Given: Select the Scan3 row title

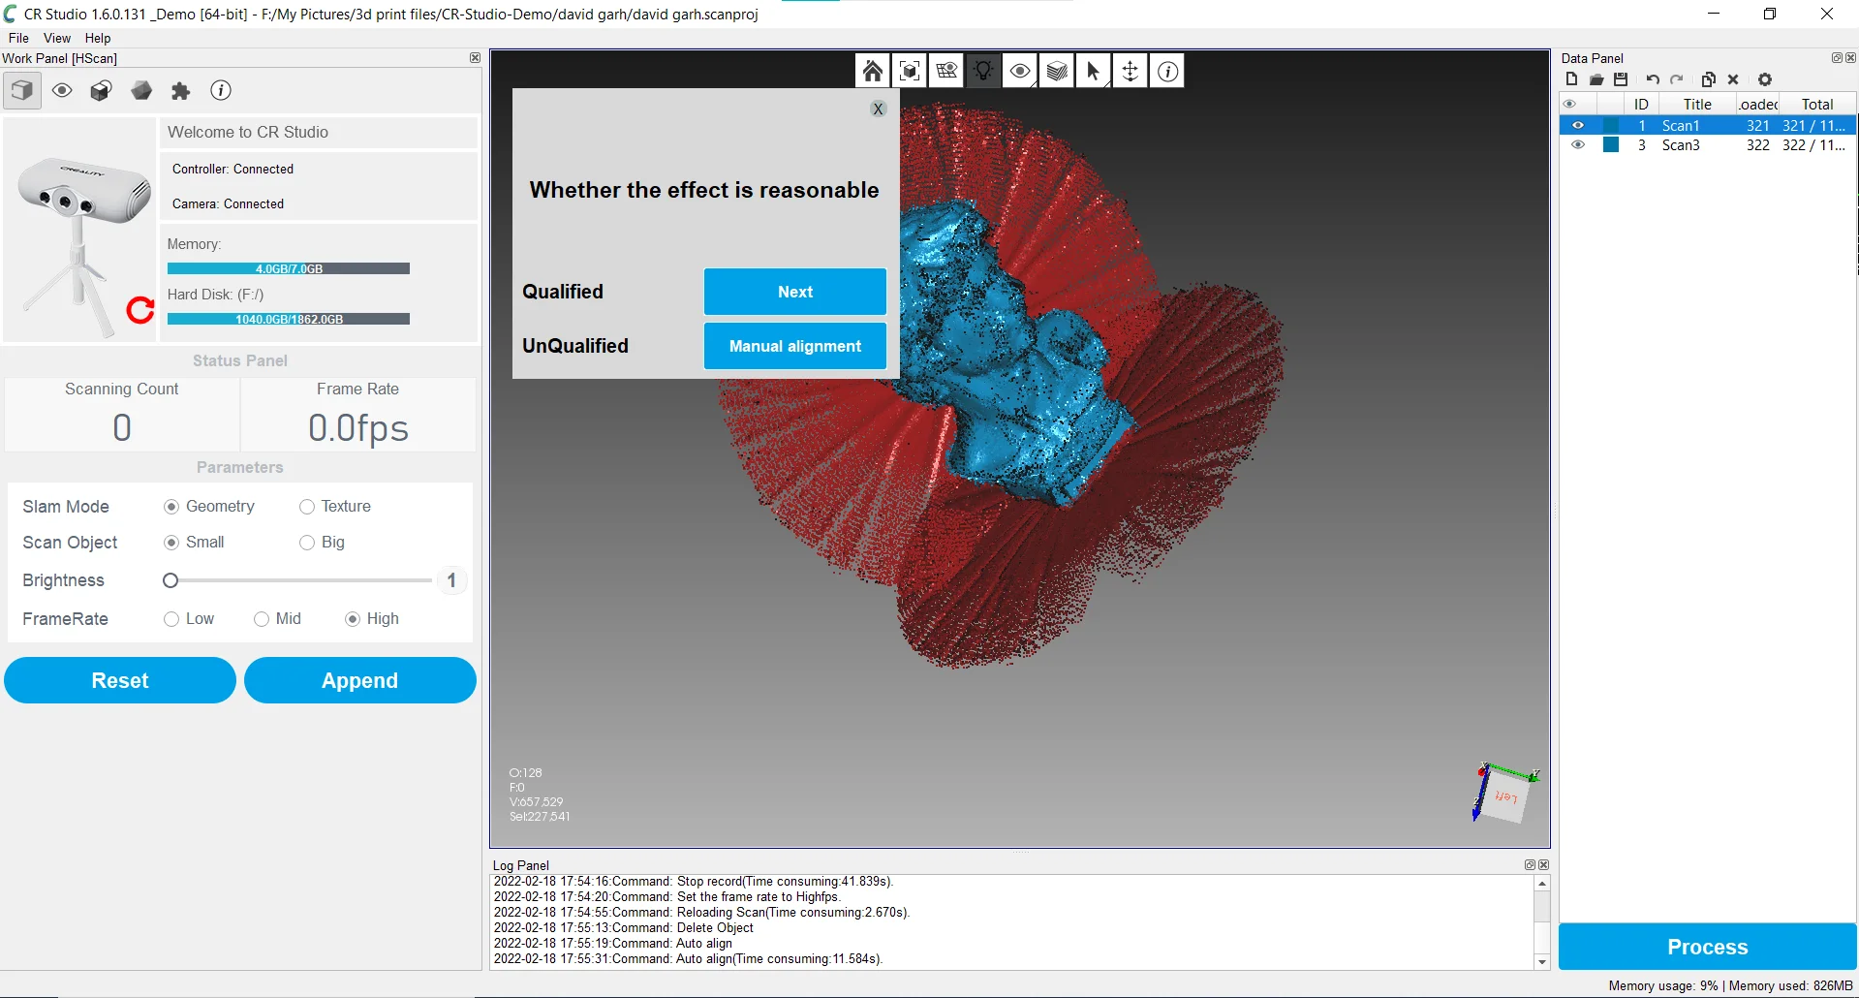Looking at the screenshot, I should [x=1681, y=145].
